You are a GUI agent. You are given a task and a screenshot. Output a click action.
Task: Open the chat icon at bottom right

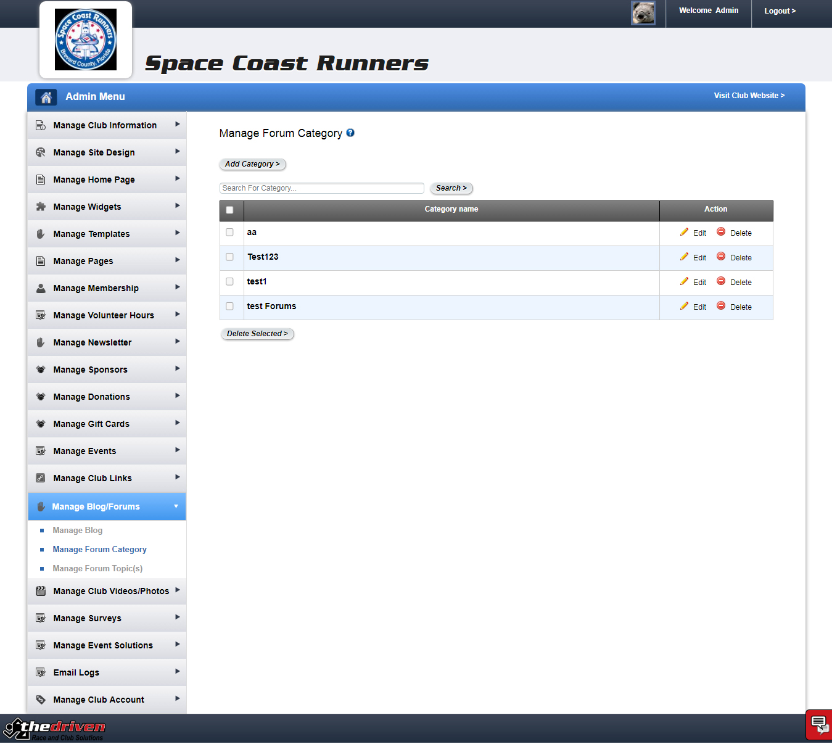[x=818, y=724]
